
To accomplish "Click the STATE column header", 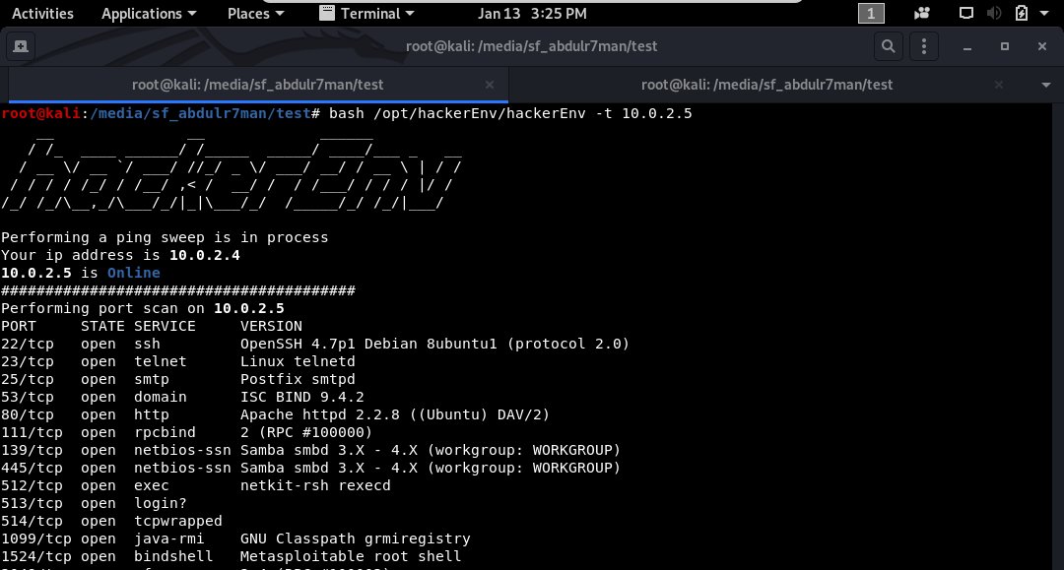I will point(102,326).
